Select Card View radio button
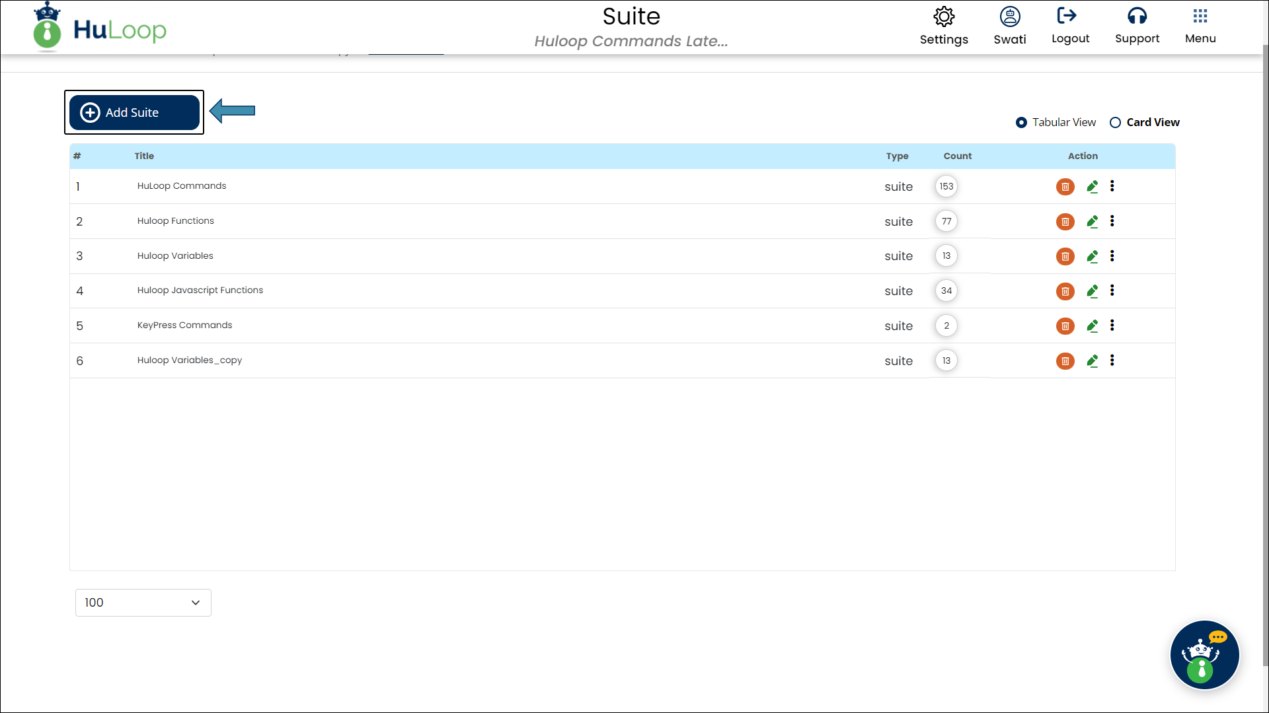The width and height of the screenshot is (1269, 713). click(x=1115, y=123)
